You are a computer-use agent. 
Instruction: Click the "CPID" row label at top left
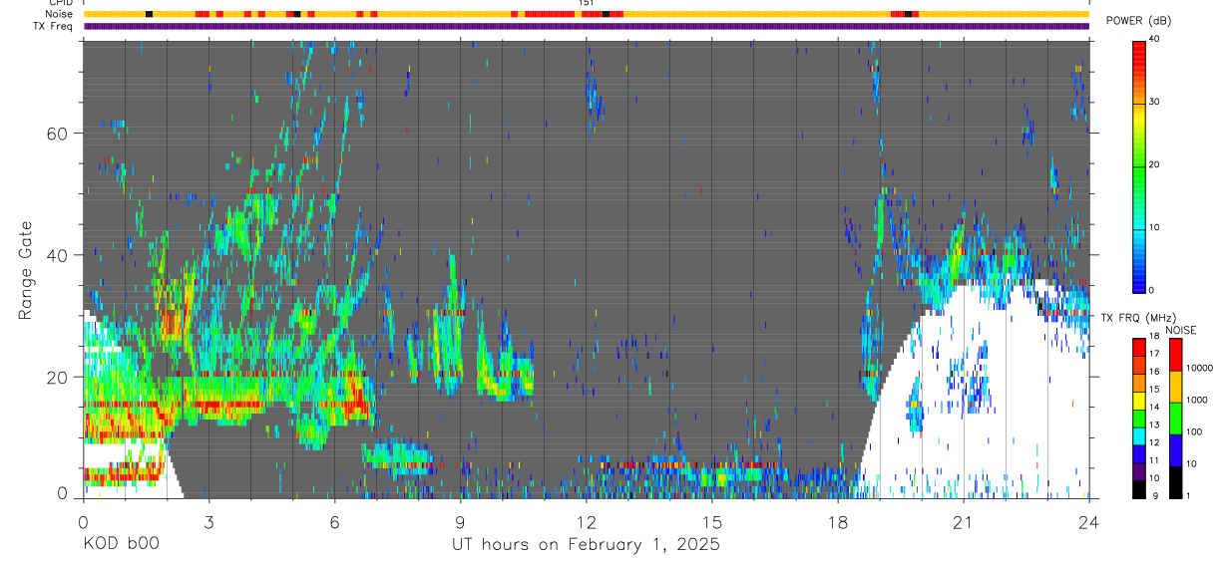pos(60,3)
